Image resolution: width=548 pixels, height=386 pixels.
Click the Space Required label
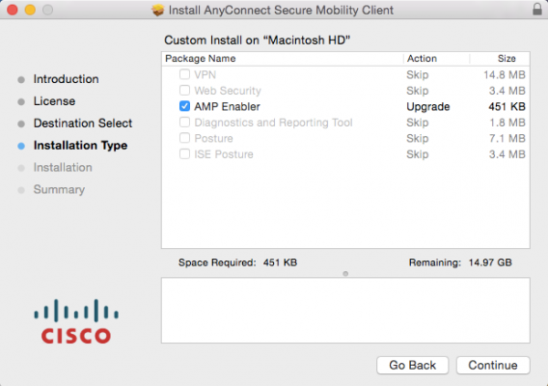217,262
